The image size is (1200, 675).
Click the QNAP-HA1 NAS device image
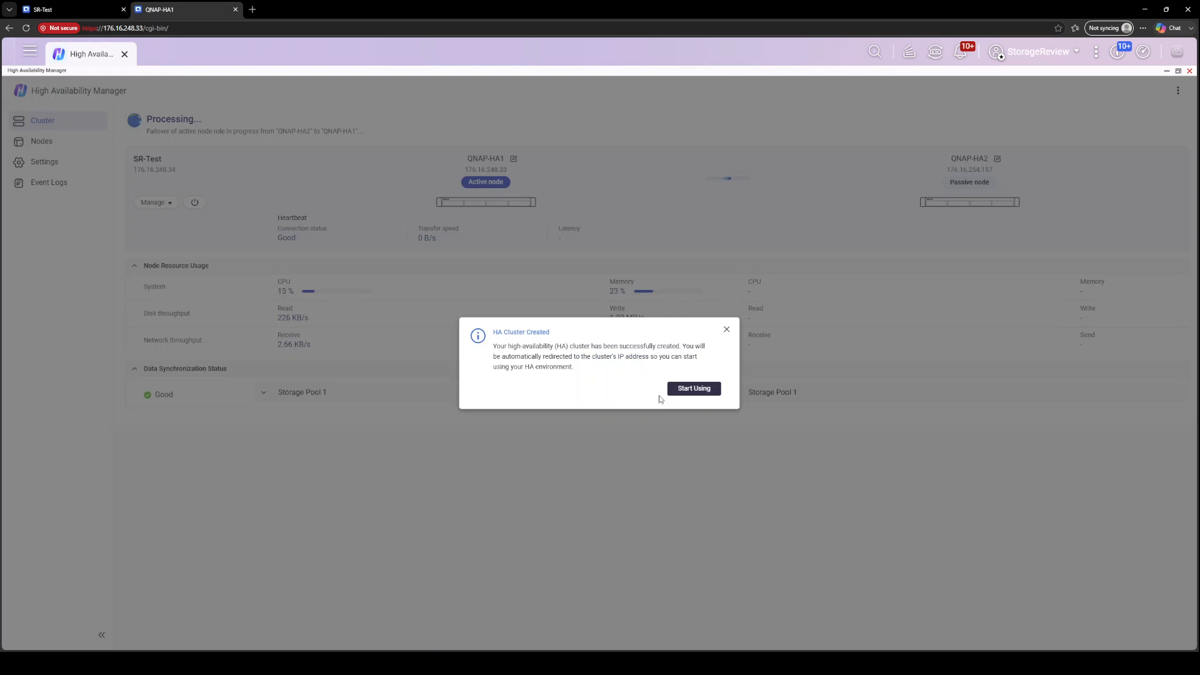coord(486,202)
